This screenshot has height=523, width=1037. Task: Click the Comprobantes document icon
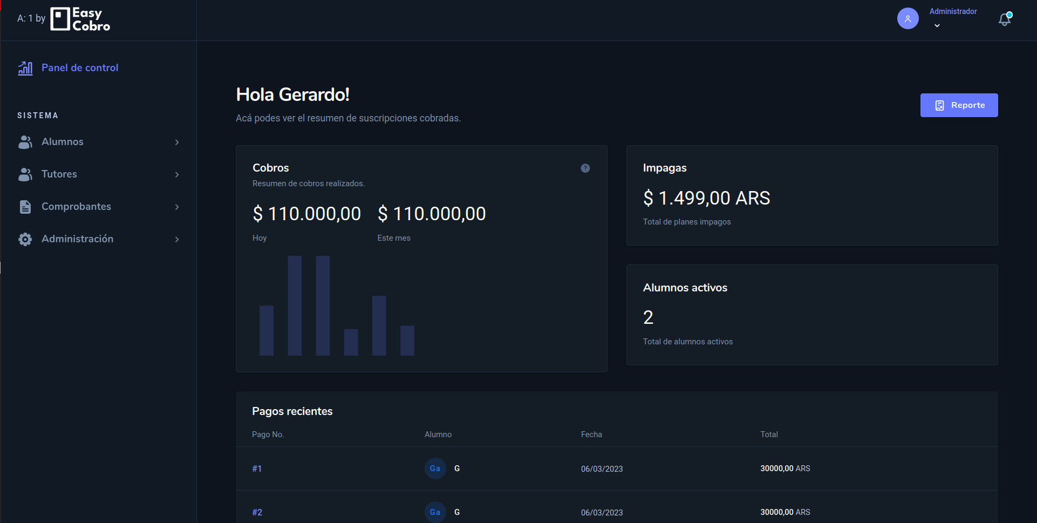tap(25, 207)
